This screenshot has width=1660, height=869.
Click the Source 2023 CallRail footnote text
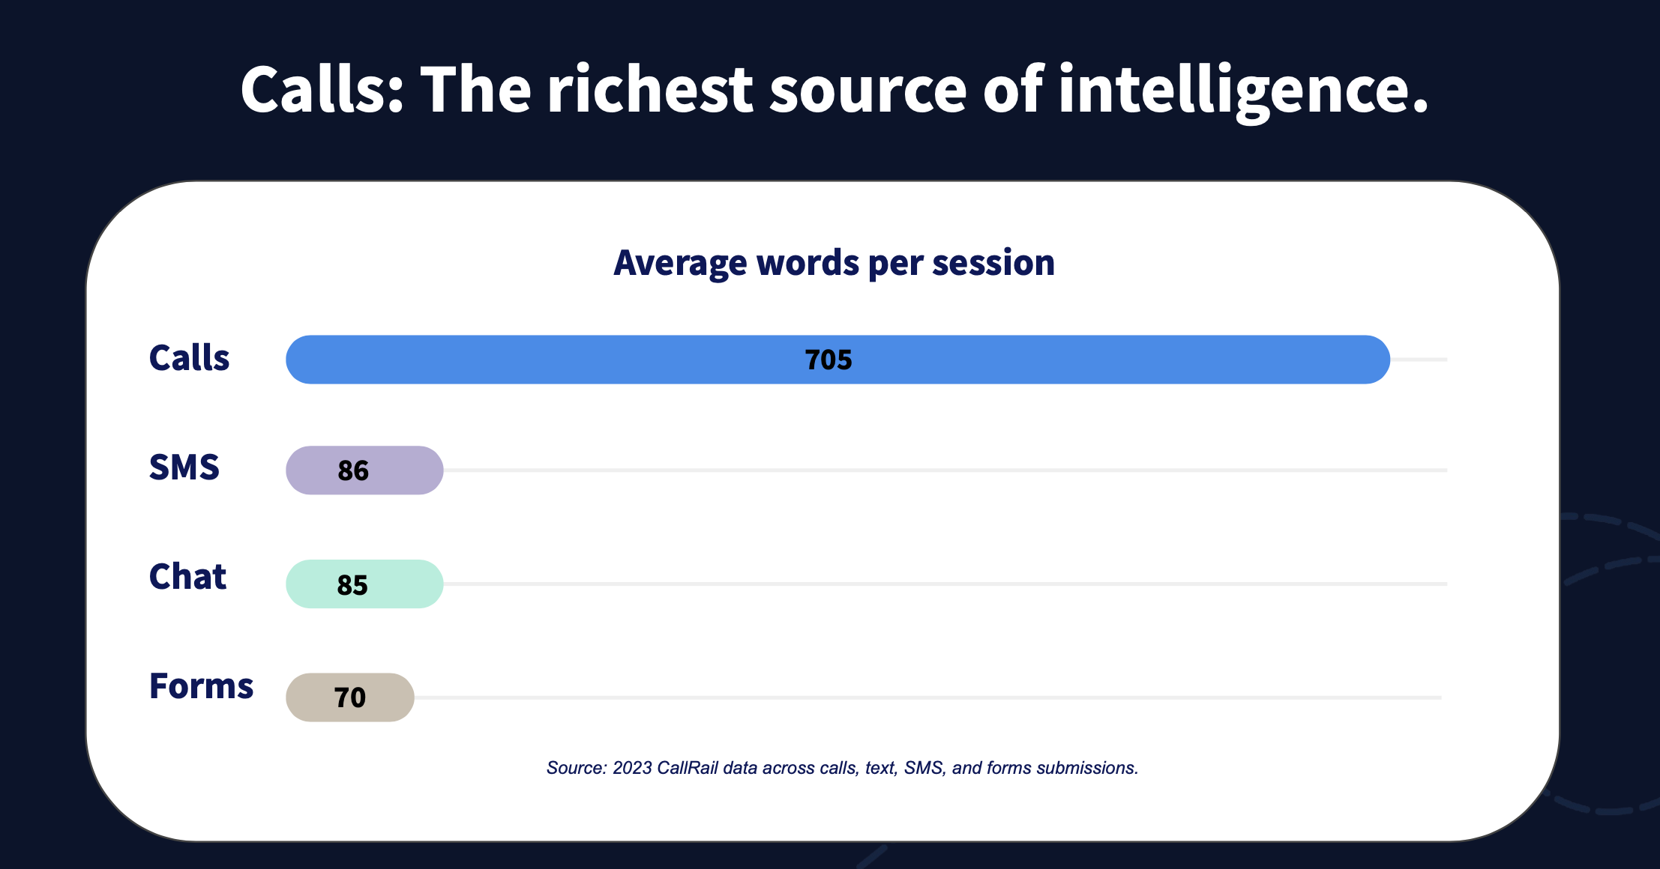point(842,768)
